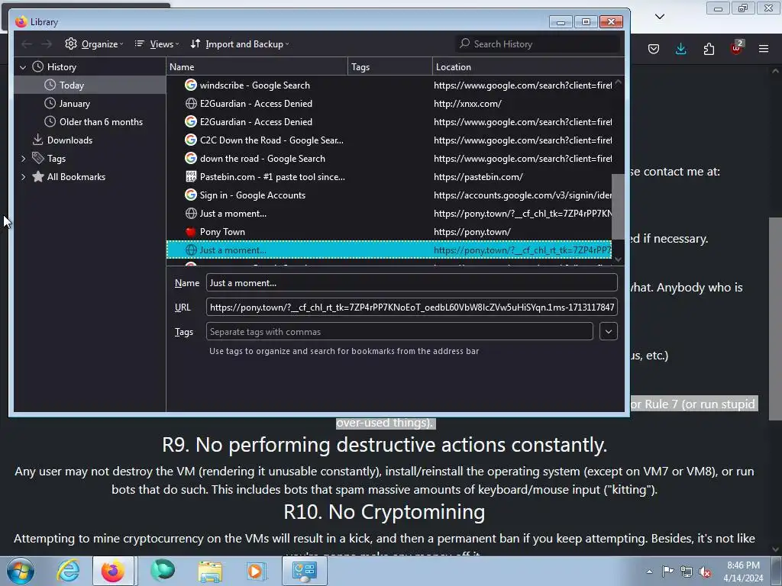The height and width of the screenshot is (586, 782).
Task: Click history list scroll down arrow
Action: click(618, 259)
